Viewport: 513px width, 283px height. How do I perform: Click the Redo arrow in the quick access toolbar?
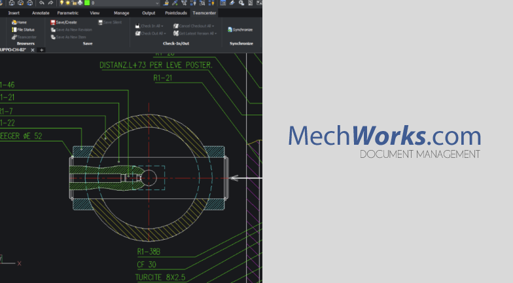pos(50,3)
